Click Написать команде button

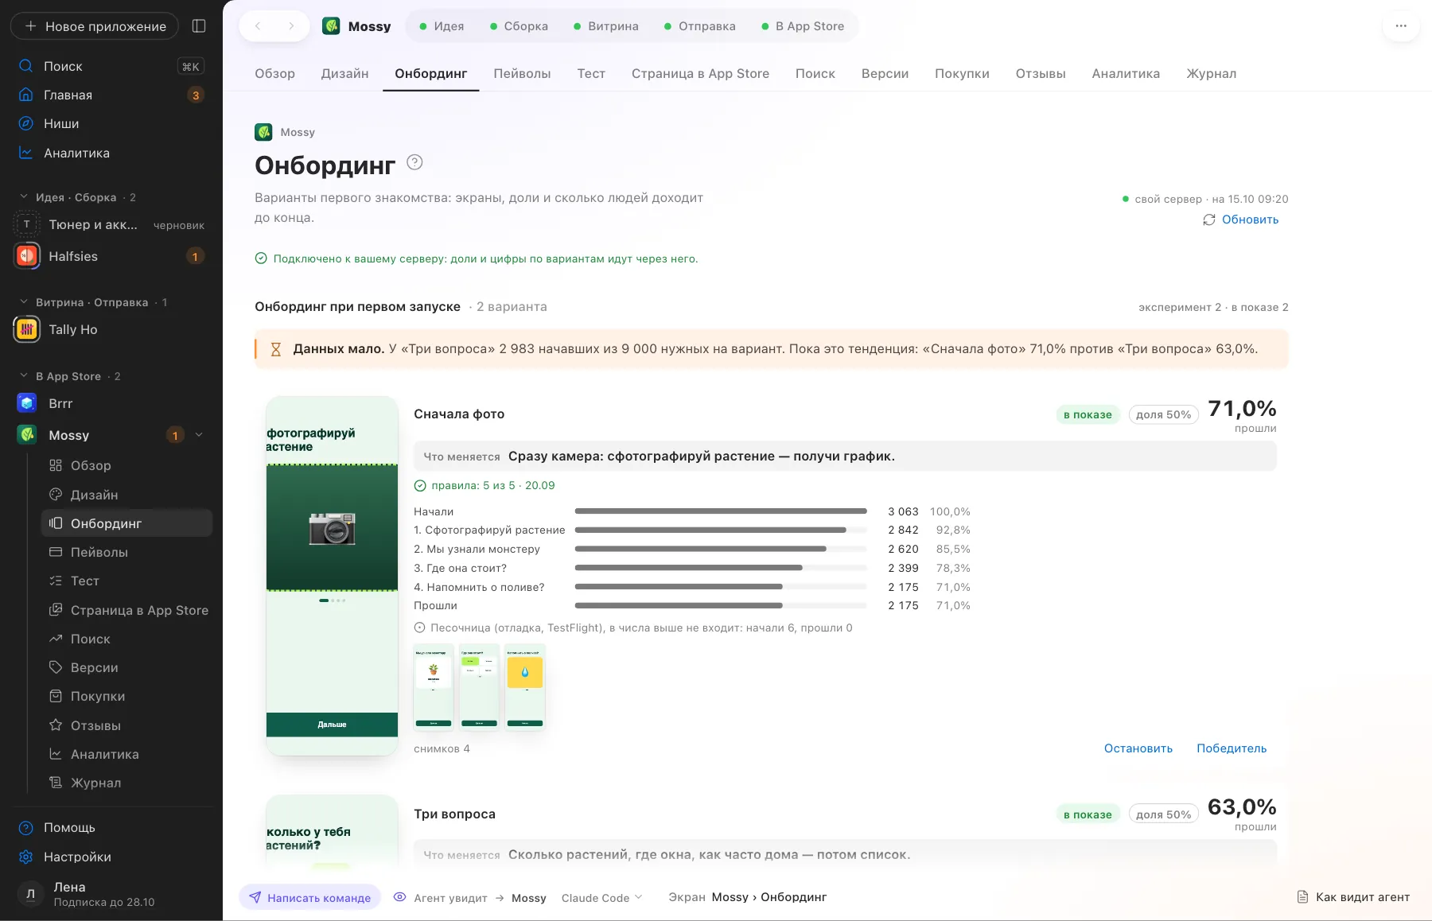point(309,898)
